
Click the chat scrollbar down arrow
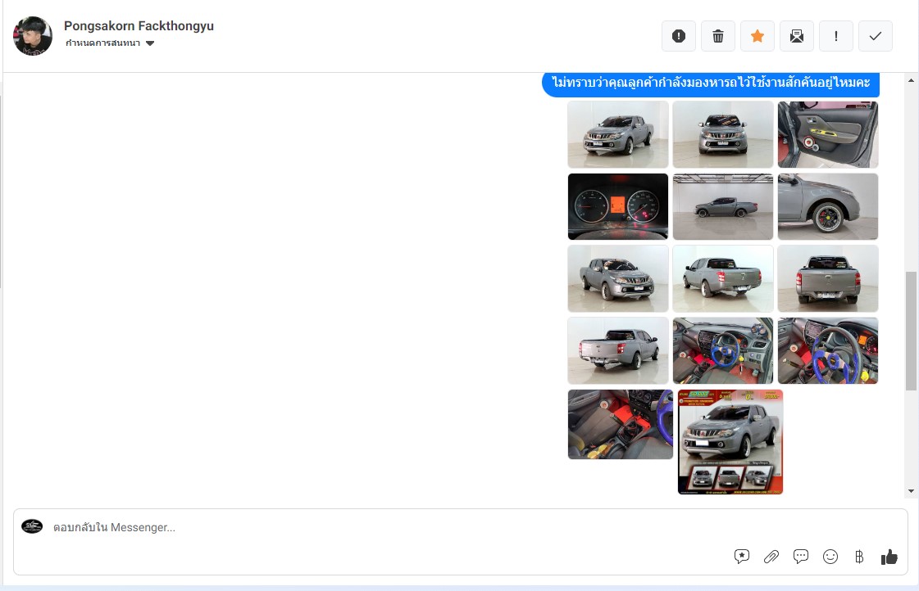tap(911, 491)
